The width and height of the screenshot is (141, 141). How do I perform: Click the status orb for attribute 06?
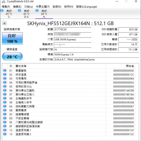point(5,91)
